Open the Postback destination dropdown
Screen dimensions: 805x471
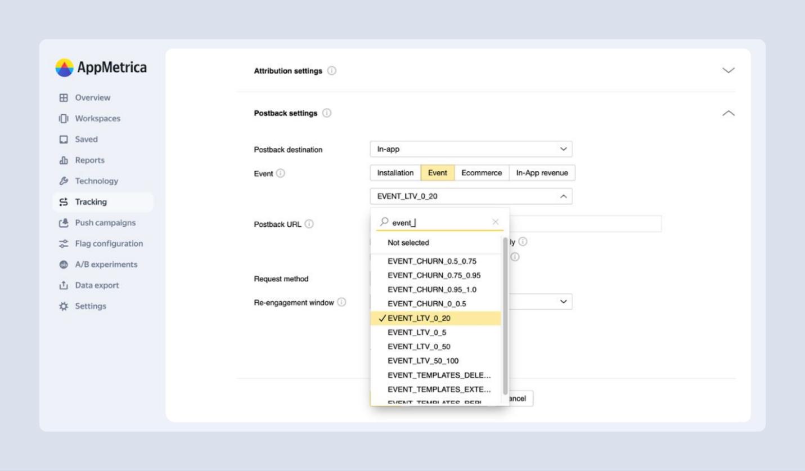[471, 149]
